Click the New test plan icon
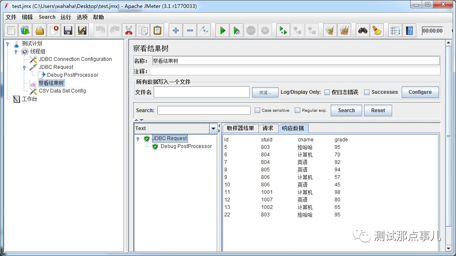Screen dimensions: 456x256 (x=11, y=30)
